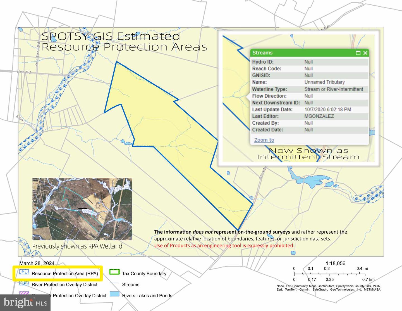
Task: Click the 'Created By:' field row
Action: 310,123
